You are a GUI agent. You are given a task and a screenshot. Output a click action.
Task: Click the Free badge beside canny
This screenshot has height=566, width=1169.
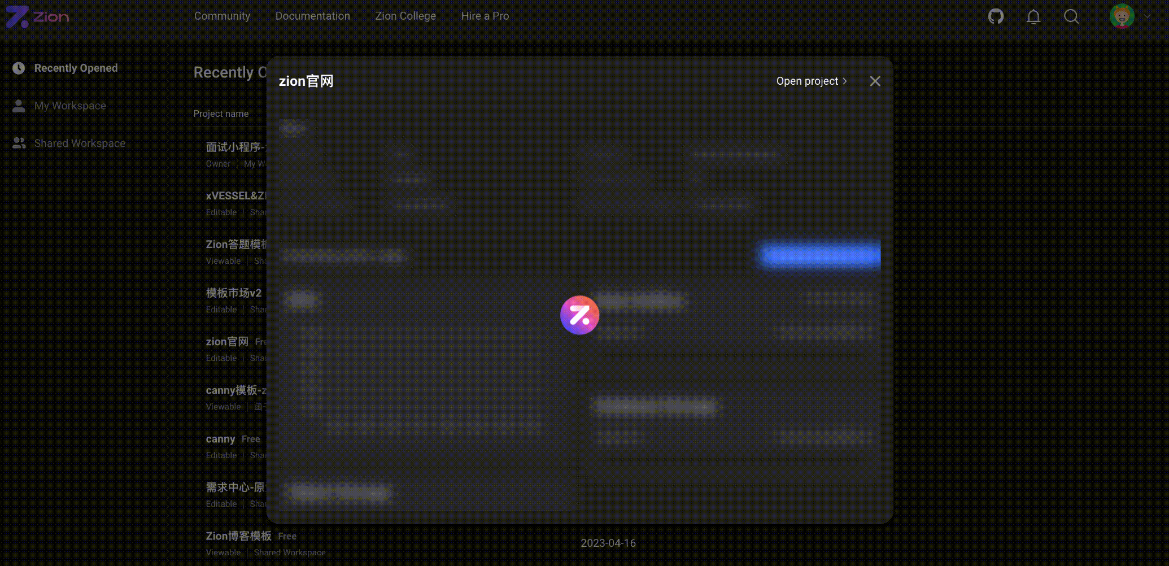[x=251, y=439]
